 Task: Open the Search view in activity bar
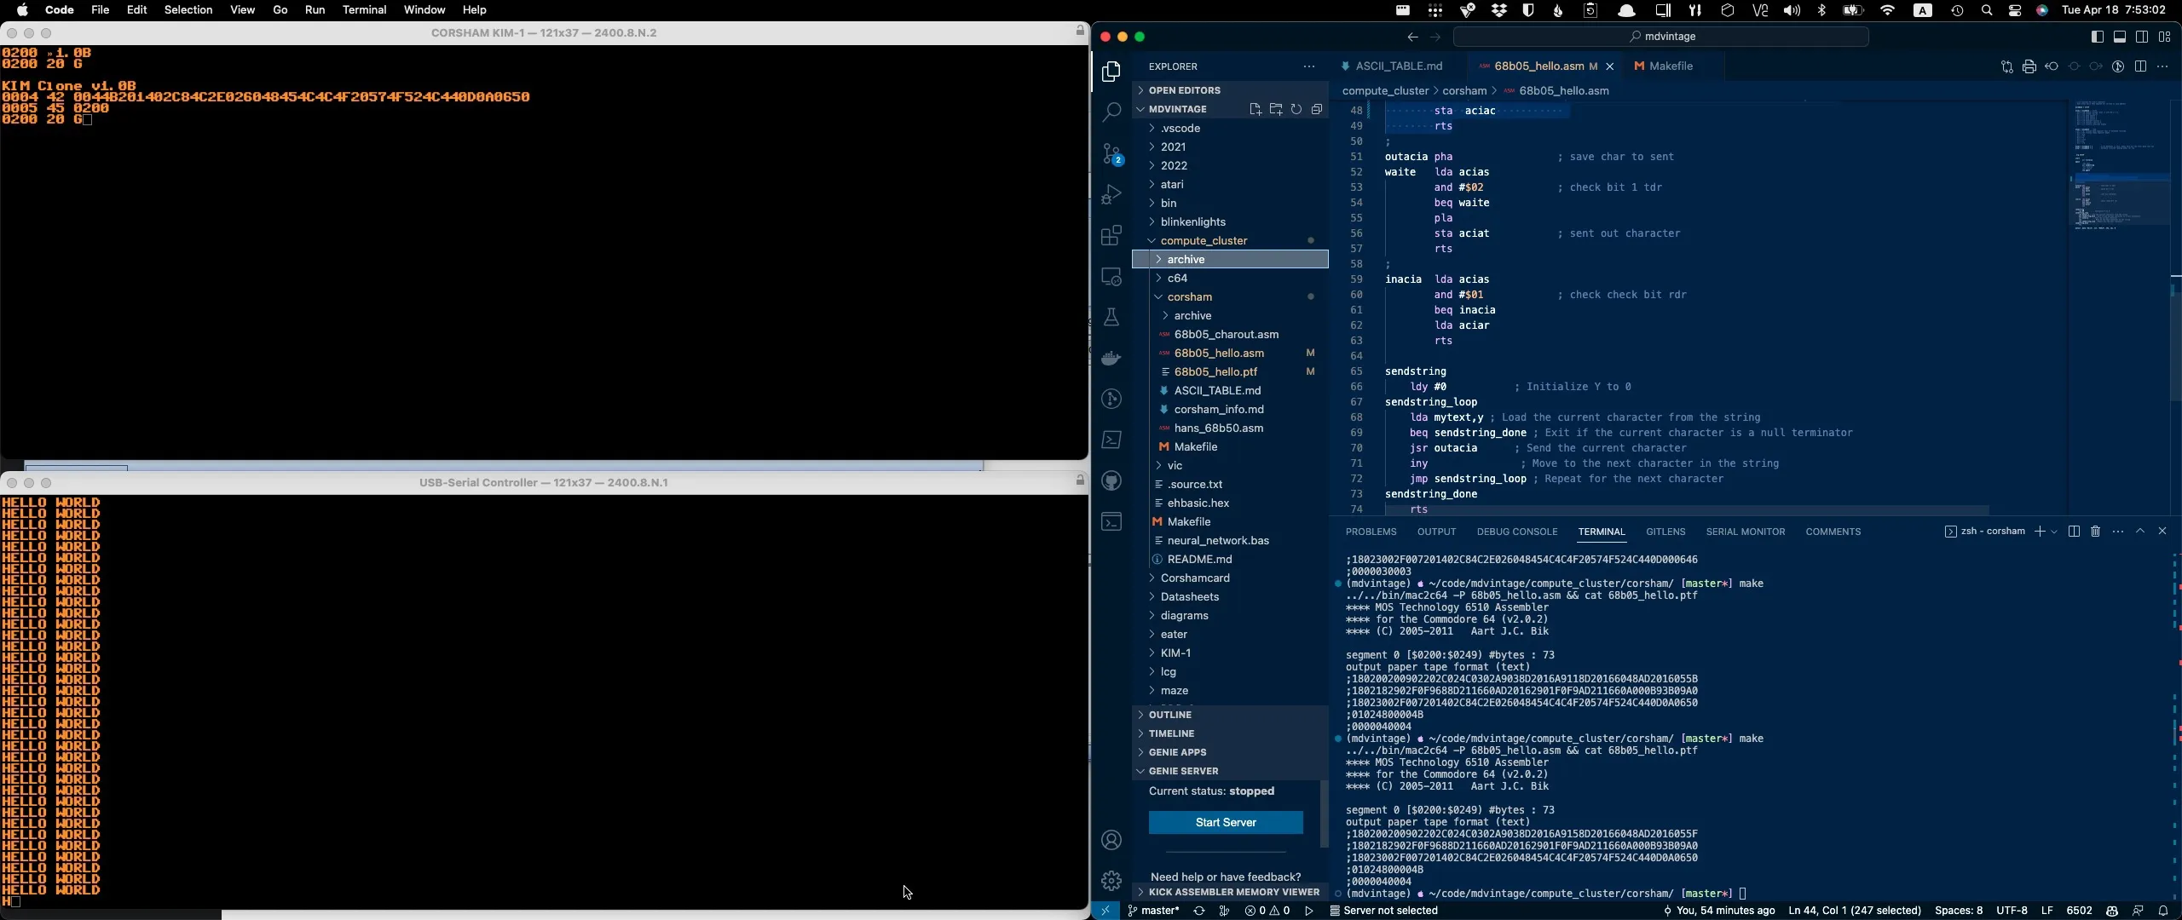pyautogui.click(x=1111, y=112)
